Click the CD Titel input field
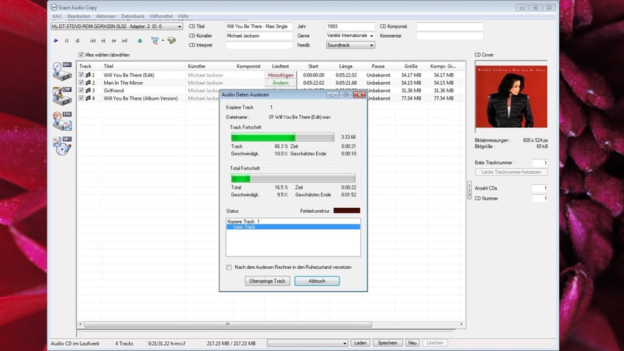624x351 pixels. (258, 27)
